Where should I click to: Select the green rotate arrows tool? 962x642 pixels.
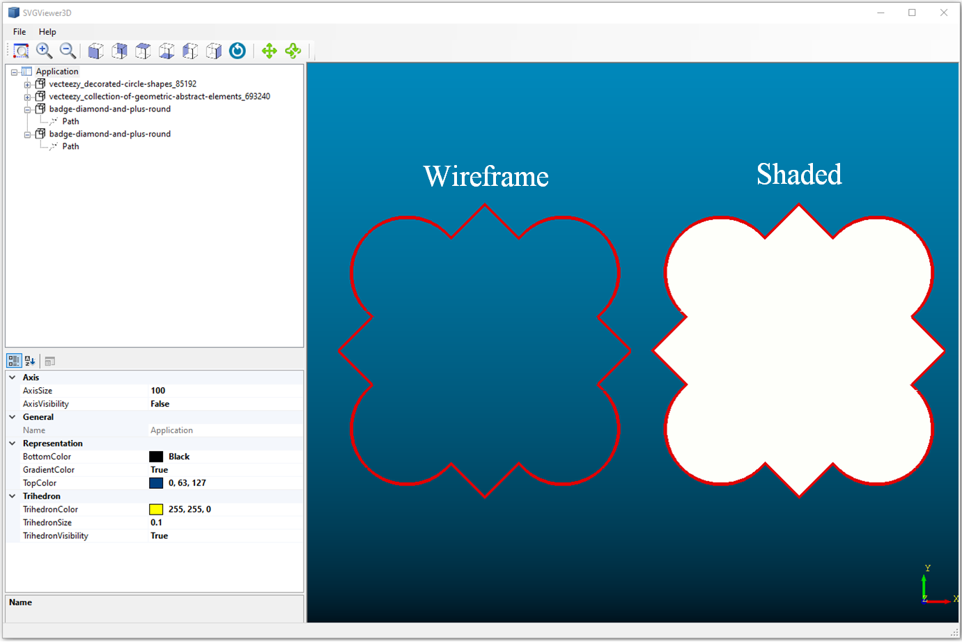click(293, 51)
